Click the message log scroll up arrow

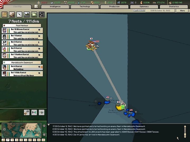point(185,126)
